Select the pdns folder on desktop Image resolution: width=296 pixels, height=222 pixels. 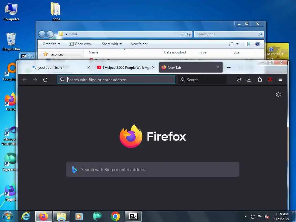click(56, 11)
